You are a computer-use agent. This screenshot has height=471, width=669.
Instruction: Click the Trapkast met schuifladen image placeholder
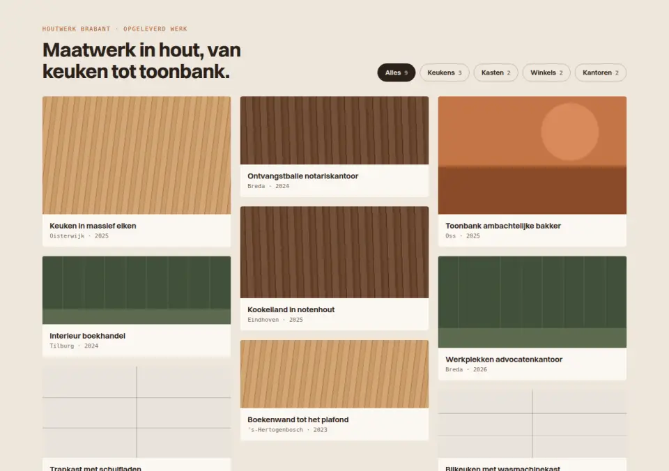click(x=137, y=412)
